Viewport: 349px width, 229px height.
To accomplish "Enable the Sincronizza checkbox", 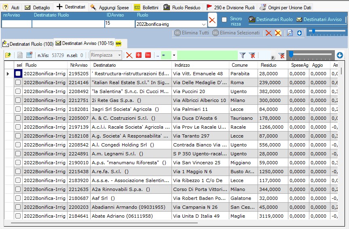I will [224, 19].
